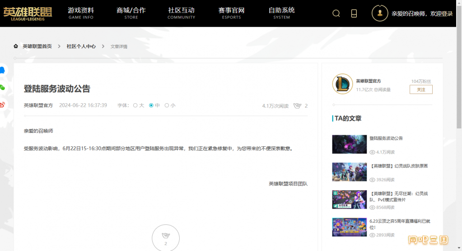The image size is (462, 251).
Task: Click eye icon next to 8568阅读
Action: [372, 207]
